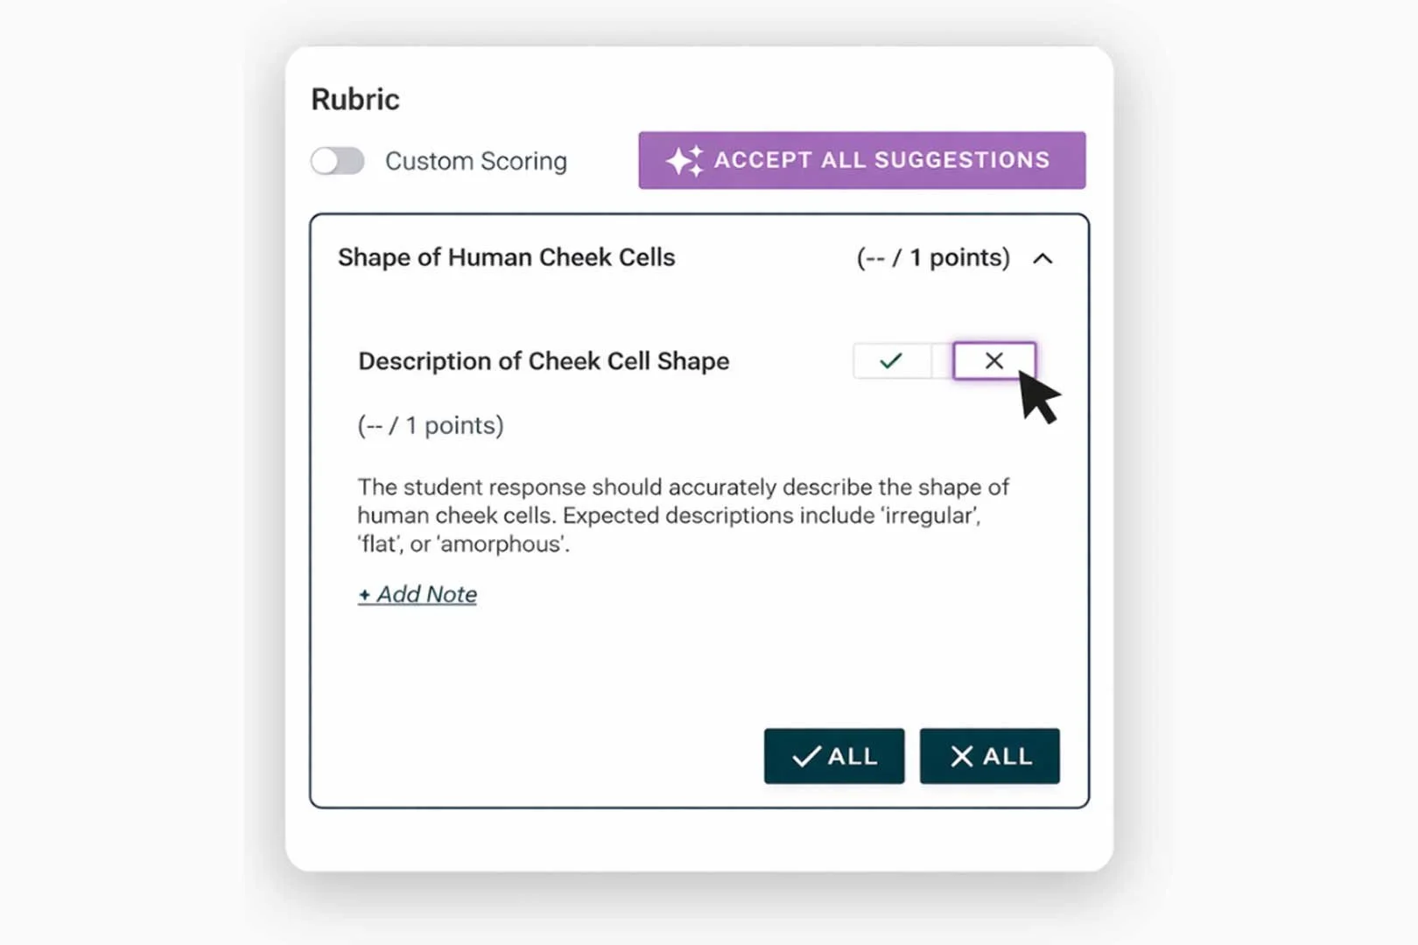This screenshot has width=1418, height=945.
Task: Click the Rubric heading
Action: click(355, 100)
